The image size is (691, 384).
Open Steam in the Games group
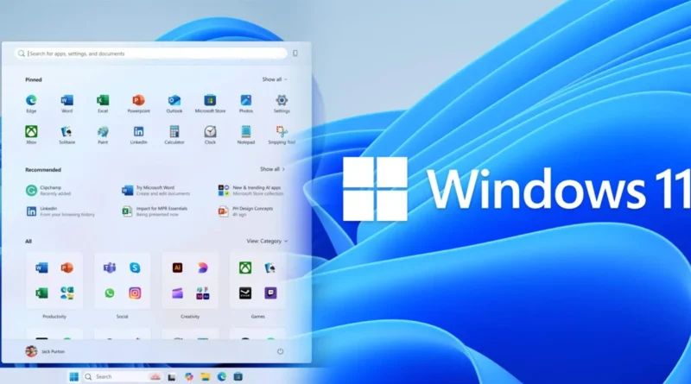(245, 293)
